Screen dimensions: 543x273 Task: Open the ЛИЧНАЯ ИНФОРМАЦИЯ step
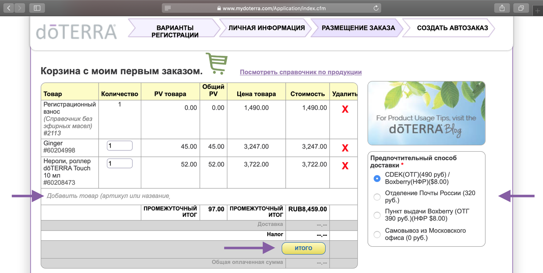click(x=266, y=28)
